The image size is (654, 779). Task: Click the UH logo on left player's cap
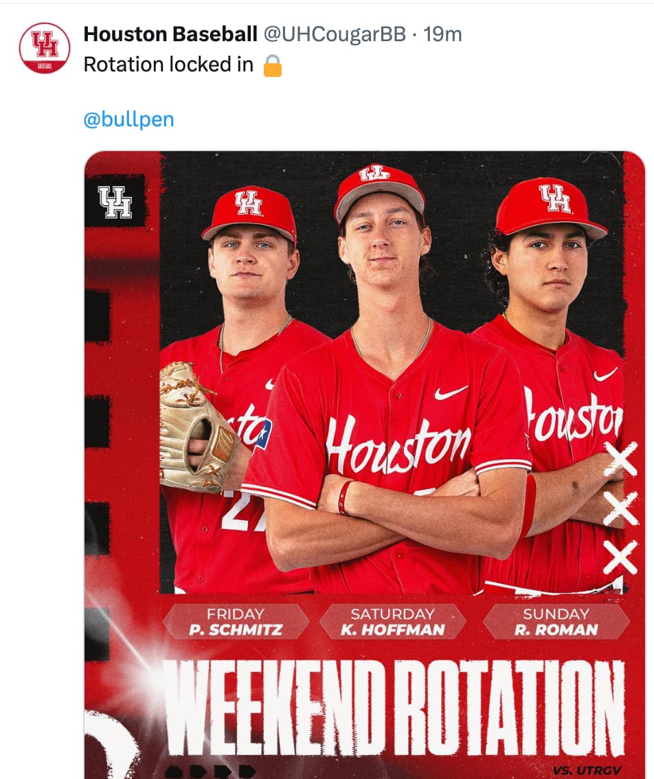(x=248, y=203)
